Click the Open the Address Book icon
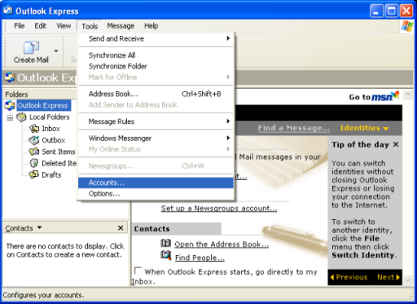Viewport: 417px width, 304px height. tap(165, 243)
